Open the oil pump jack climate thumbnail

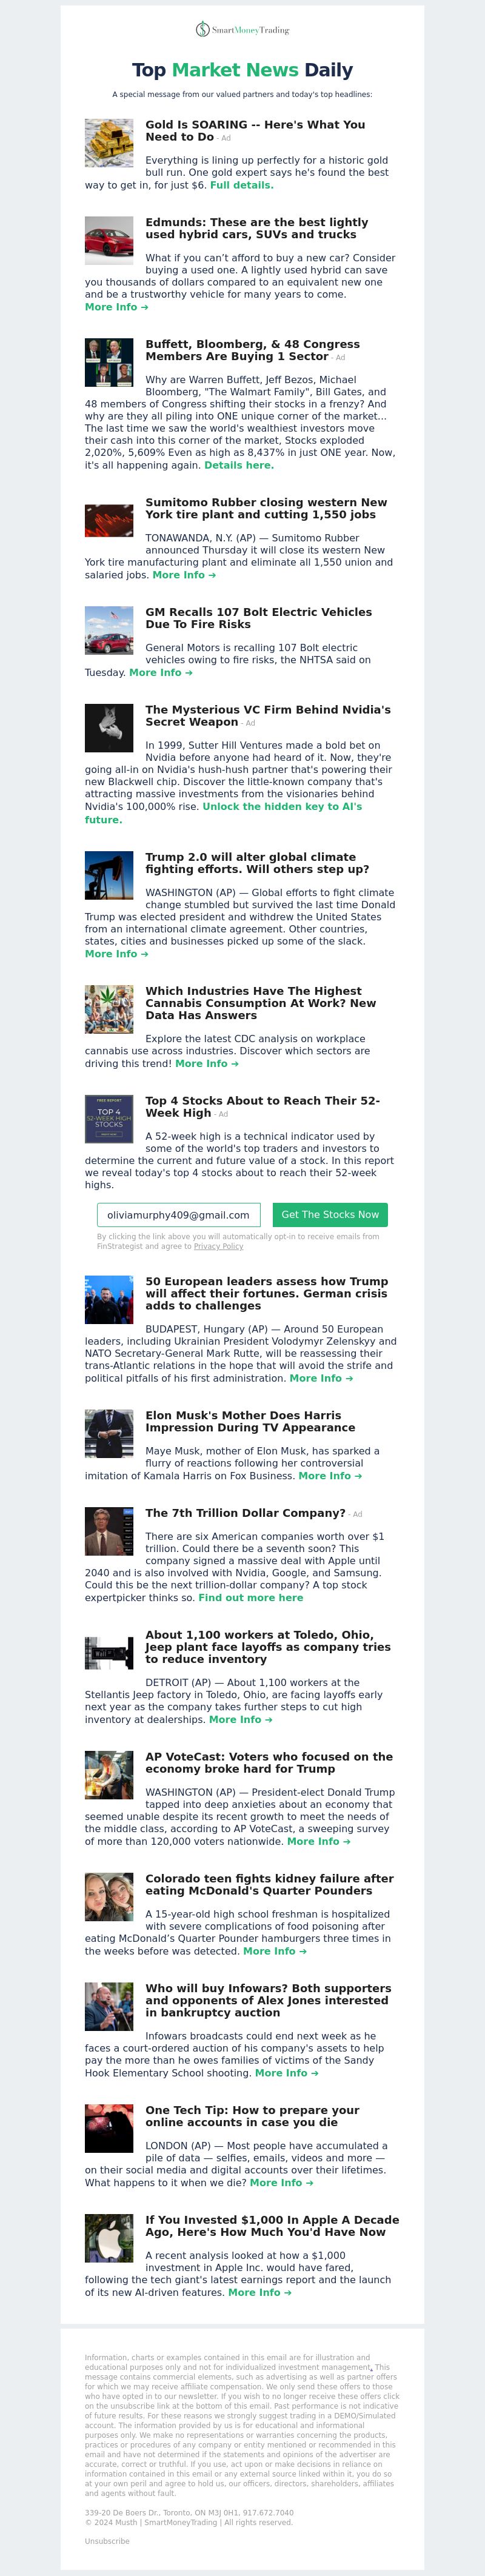point(109,875)
